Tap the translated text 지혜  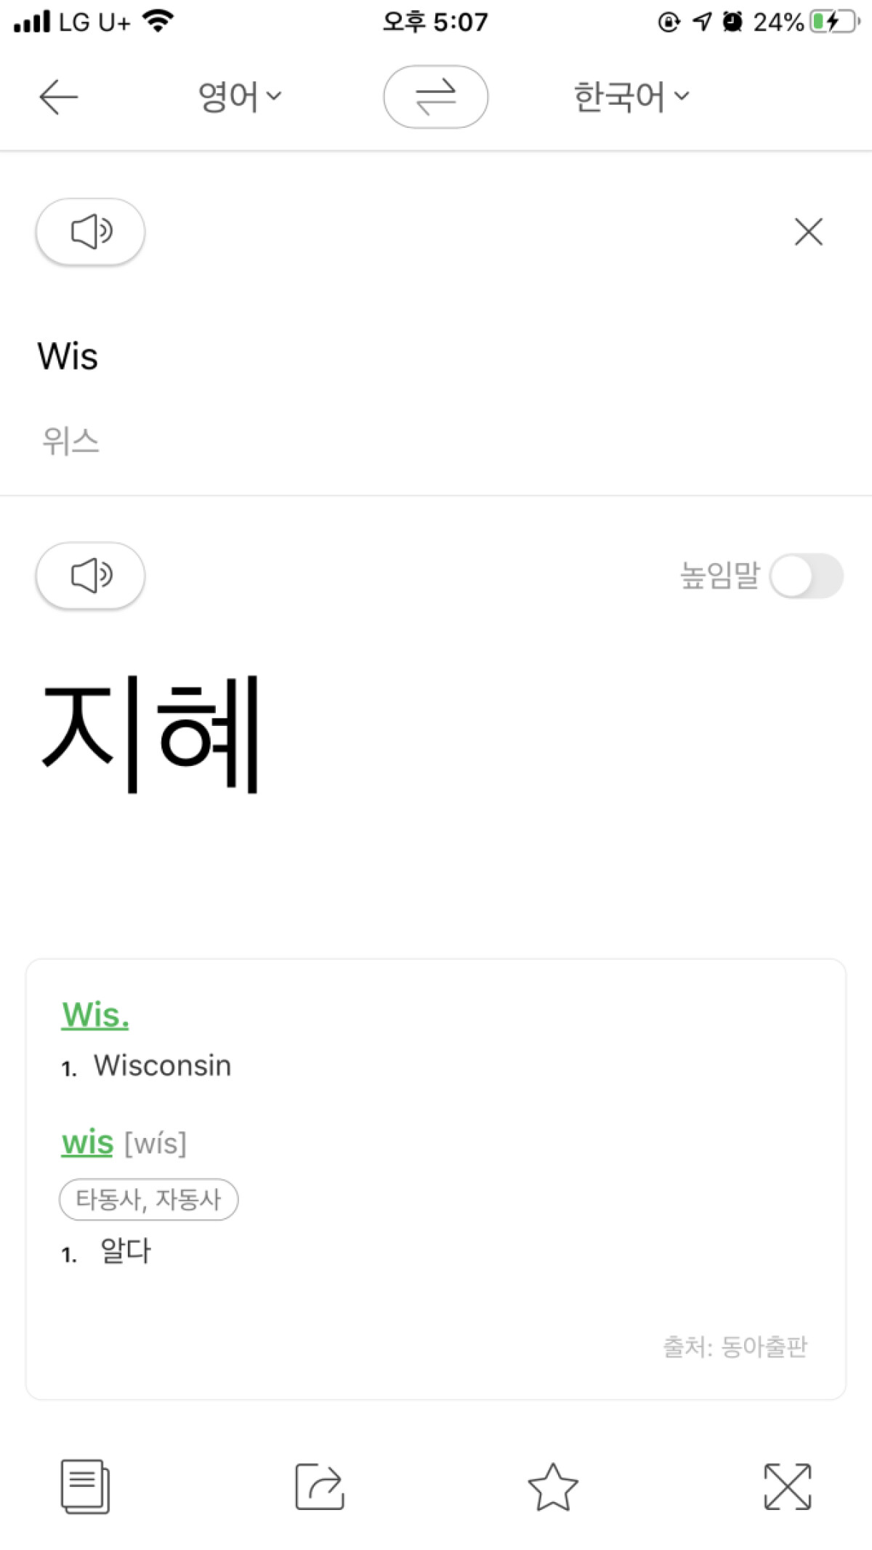tap(151, 734)
